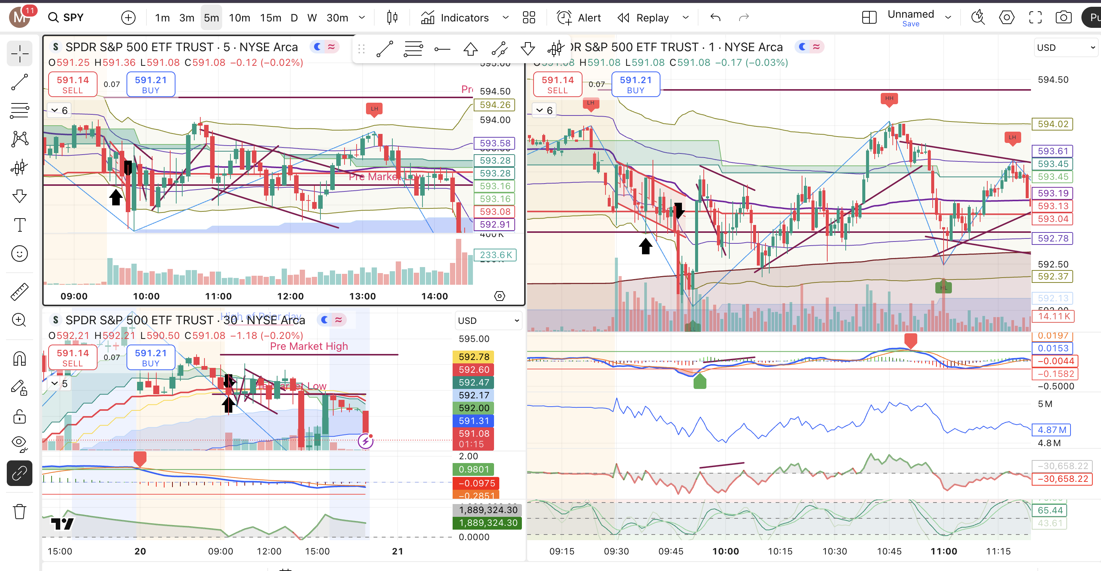
Task: Switch to the 15m timeframe
Action: [x=271, y=18]
